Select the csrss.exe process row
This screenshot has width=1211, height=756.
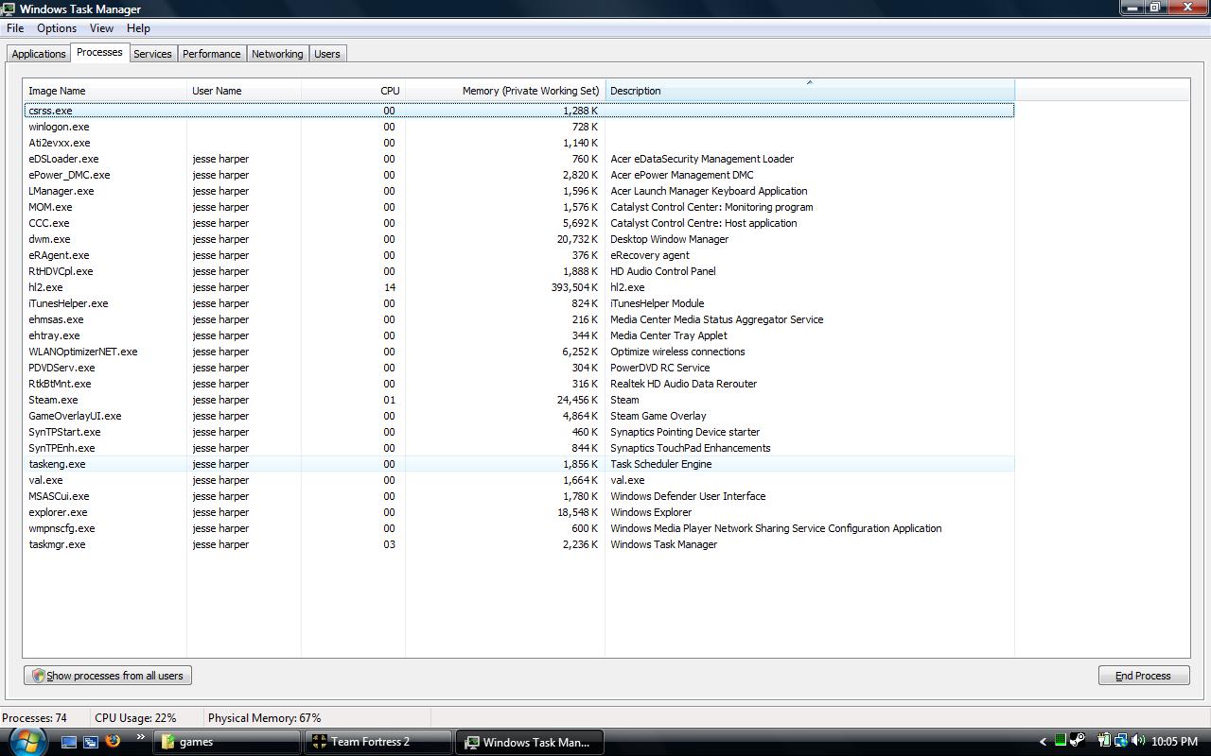518,111
